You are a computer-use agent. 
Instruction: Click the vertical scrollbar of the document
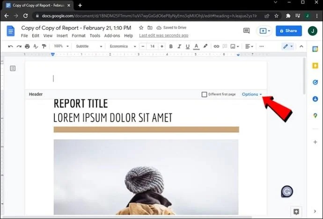pos(304,76)
